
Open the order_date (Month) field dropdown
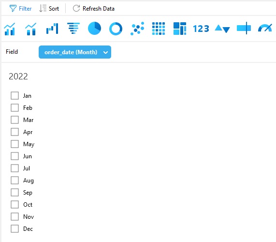[75, 52]
